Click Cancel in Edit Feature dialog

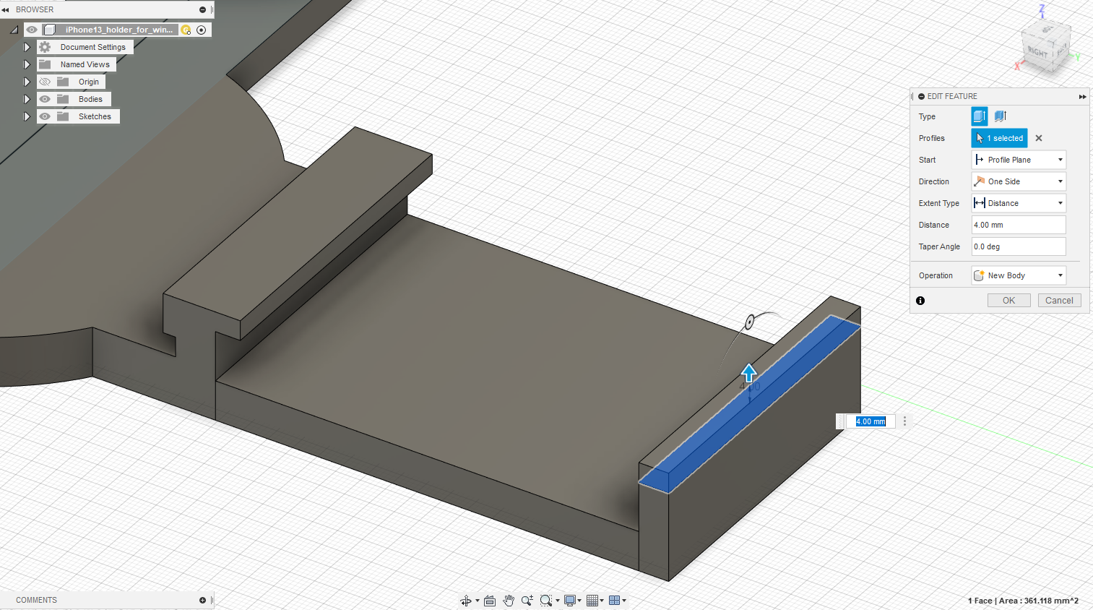click(x=1059, y=301)
